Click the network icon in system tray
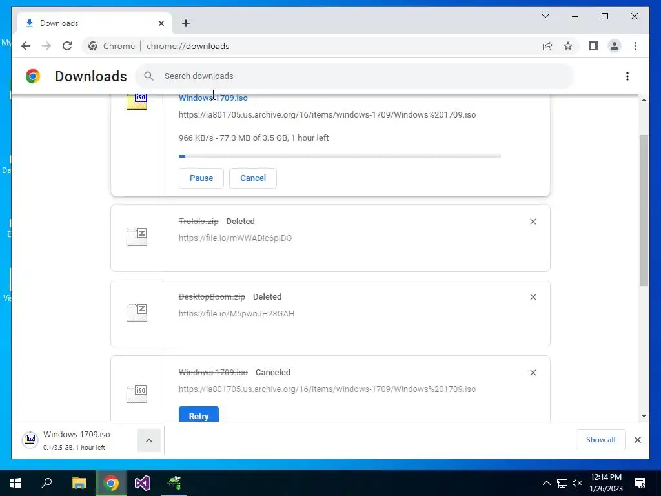 [562, 483]
